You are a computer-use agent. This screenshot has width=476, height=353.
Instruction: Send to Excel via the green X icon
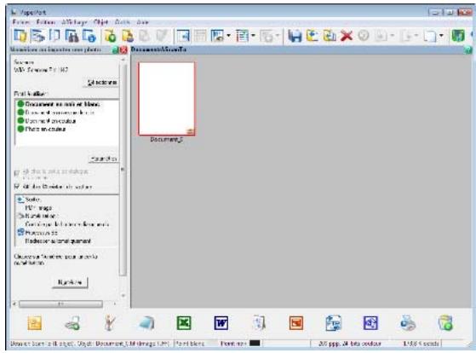(184, 323)
